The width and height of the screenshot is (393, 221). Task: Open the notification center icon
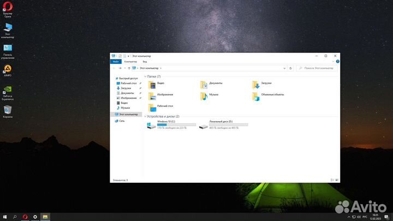tap(386, 217)
